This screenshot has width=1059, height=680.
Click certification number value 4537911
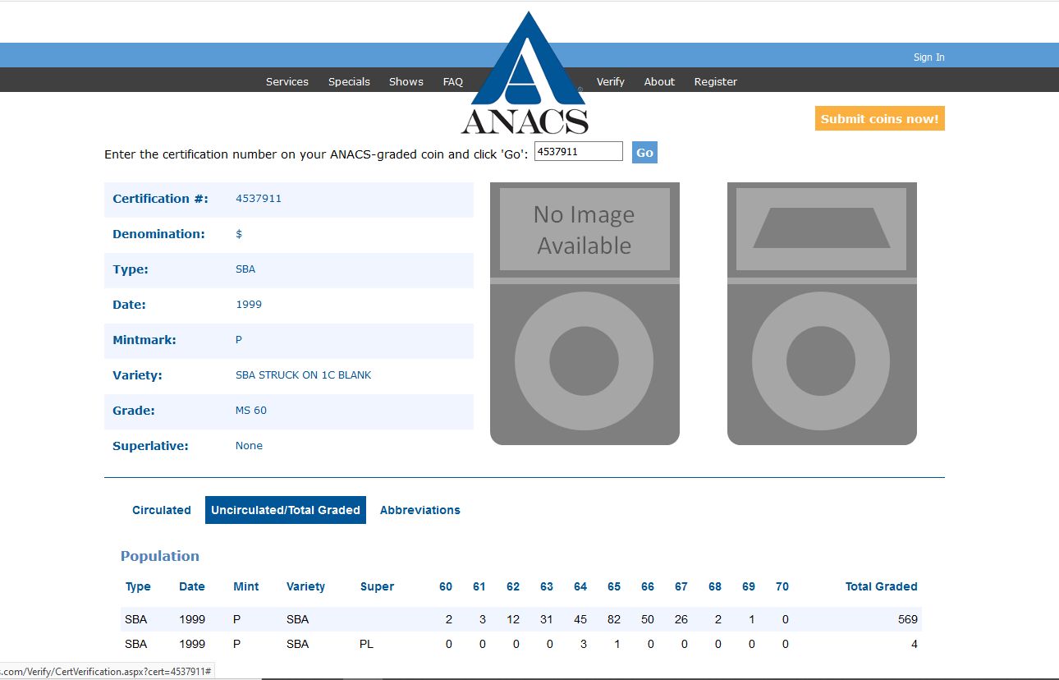pyautogui.click(x=259, y=198)
